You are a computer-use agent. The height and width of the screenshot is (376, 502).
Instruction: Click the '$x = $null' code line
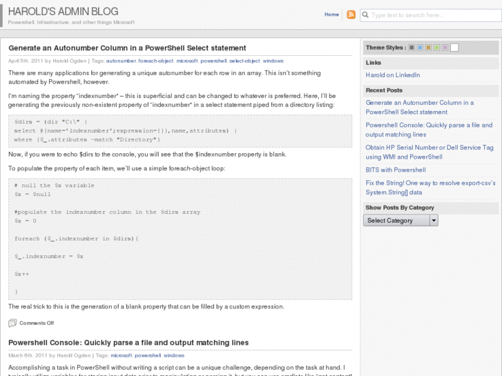32,195
